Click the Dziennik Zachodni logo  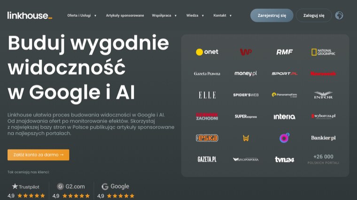[207, 117]
